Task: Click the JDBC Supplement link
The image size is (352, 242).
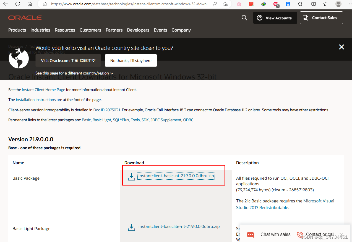Action: pyautogui.click(x=166, y=120)
